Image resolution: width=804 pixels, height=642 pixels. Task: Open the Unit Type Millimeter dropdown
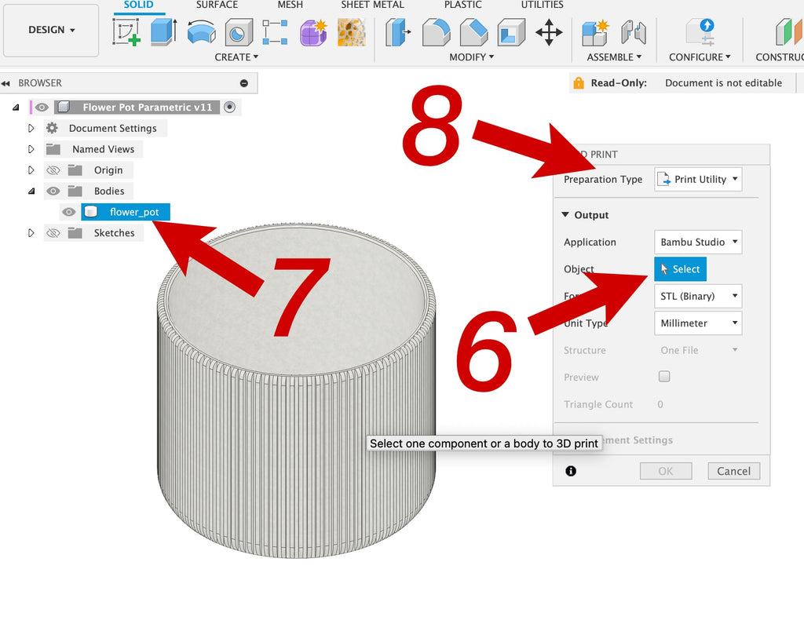click(x=698, y=323)
